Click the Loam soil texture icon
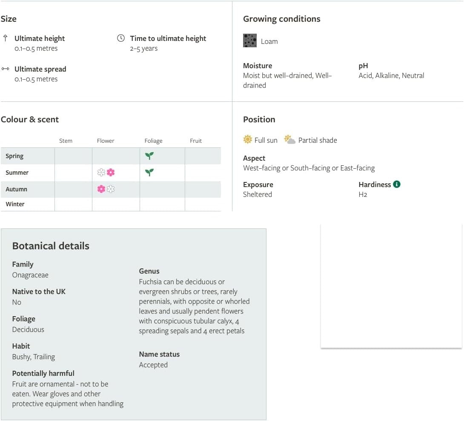This screenshot has height=421, width=464. [250, 40]
